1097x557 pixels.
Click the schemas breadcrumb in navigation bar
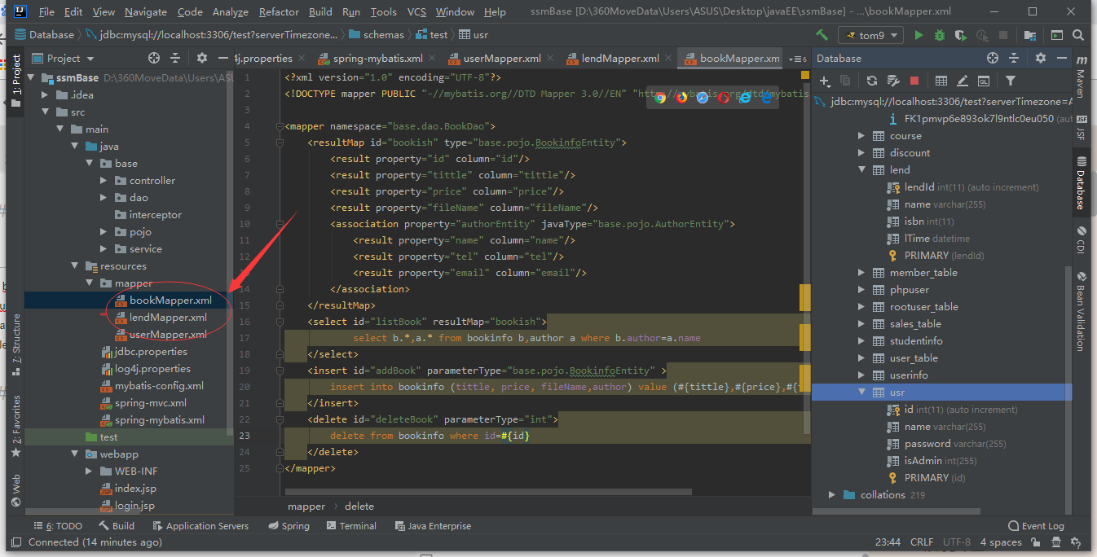376,35
